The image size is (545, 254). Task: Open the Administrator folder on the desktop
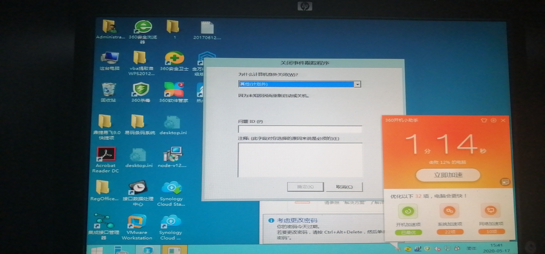[x=110, y=29]
